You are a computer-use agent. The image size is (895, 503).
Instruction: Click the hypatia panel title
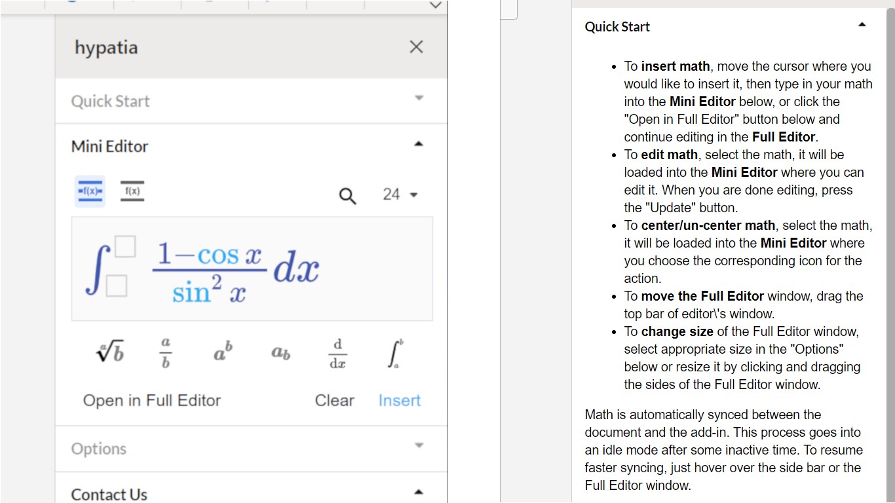(106, 48)
